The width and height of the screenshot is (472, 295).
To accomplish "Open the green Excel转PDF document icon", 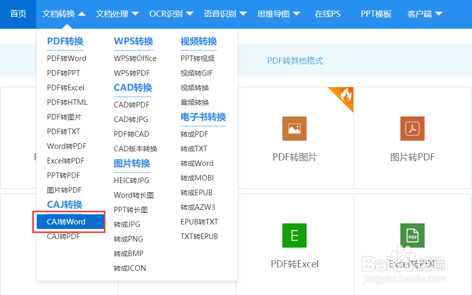I will pos(412,235).
